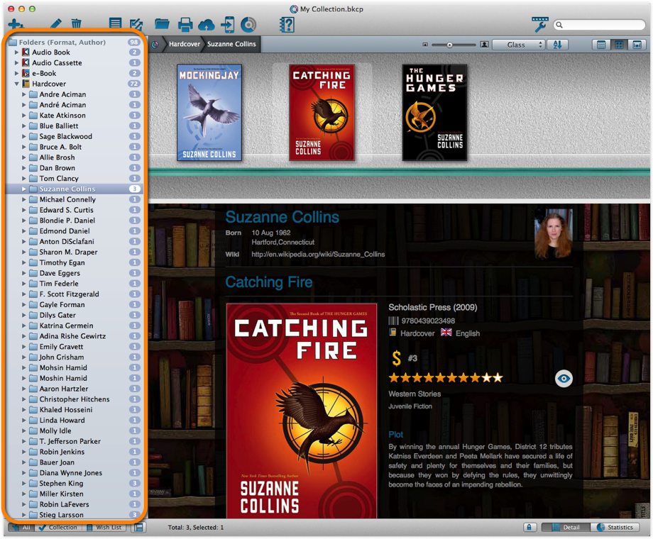Click the sort order A-Z icon button
This screenshot has height=539, width=653.
(557, 45)
